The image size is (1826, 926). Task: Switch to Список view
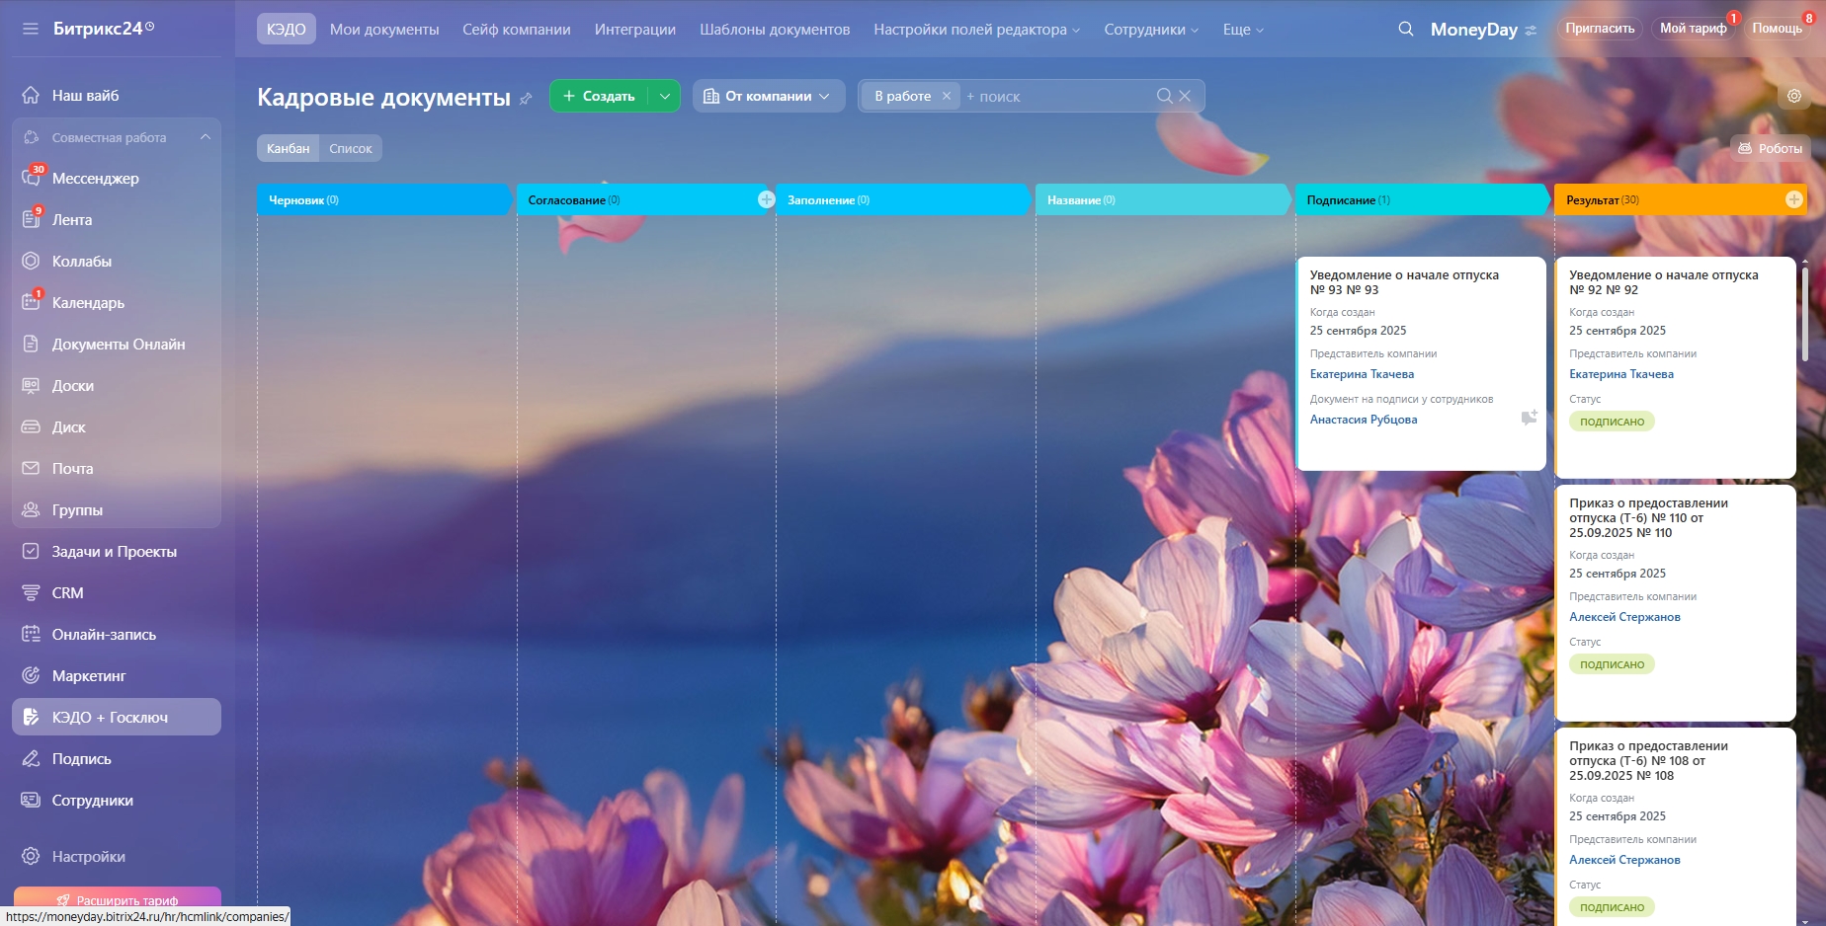(x=350, y=148)
